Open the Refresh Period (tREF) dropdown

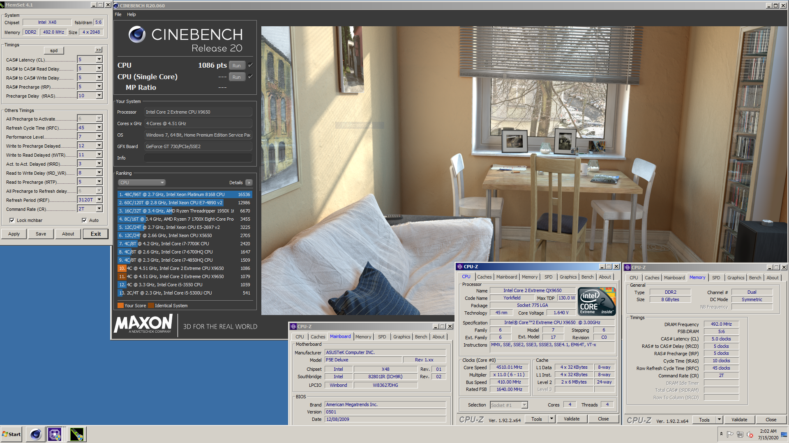(x=99, y=200)
